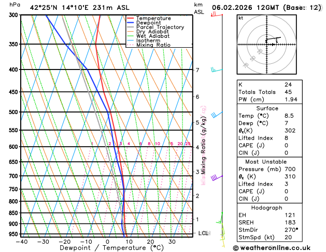326x252 pixels.
Task: Click the '−40' temperature axis label
Action: click(21, 242)
